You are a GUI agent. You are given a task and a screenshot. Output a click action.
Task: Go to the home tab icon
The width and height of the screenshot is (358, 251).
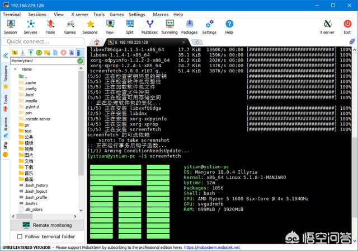pos(97,42)
